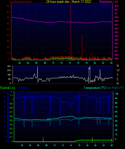Screen dimensions: 125x149
Task: Click the blue Humidity legend label
Action: coord(23,88)
